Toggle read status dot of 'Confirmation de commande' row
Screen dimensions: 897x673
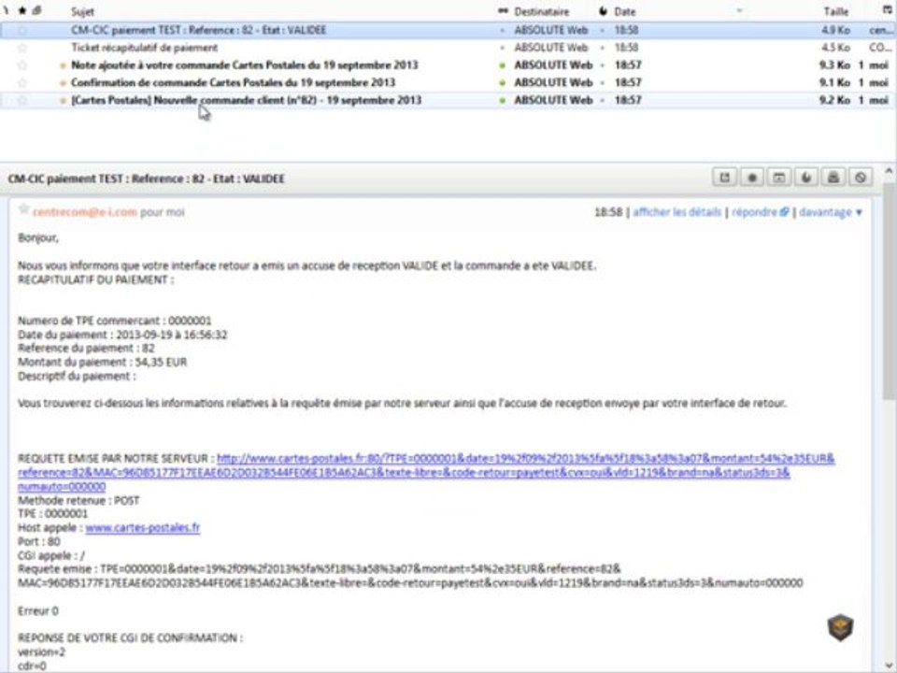(503, 82)
